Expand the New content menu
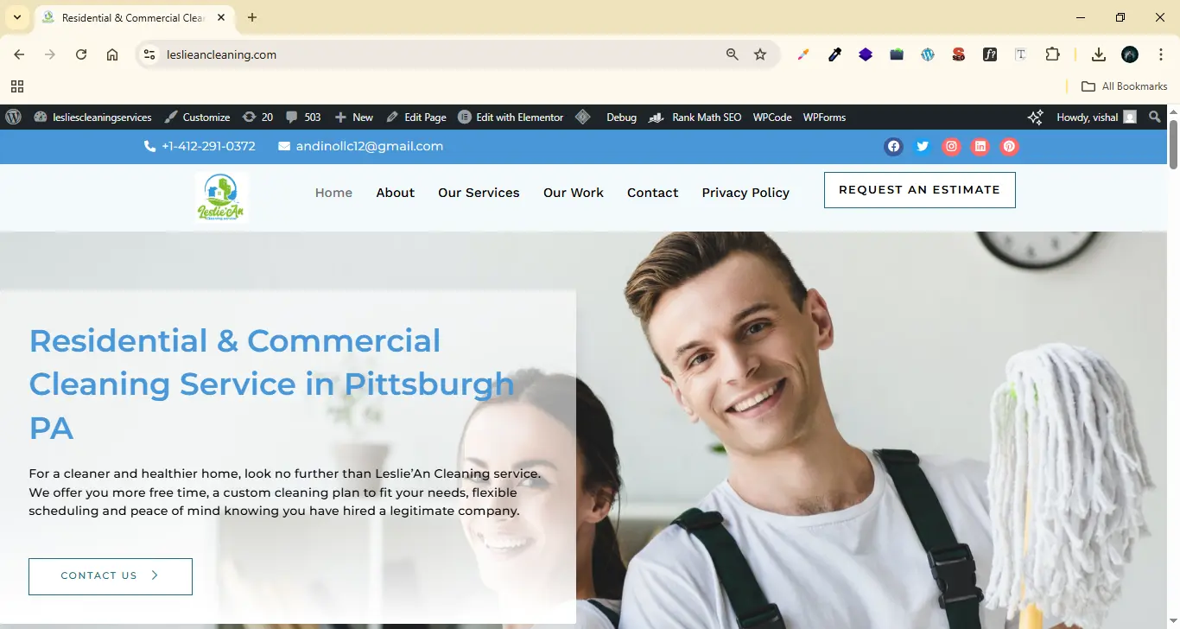 coord(354,118)
